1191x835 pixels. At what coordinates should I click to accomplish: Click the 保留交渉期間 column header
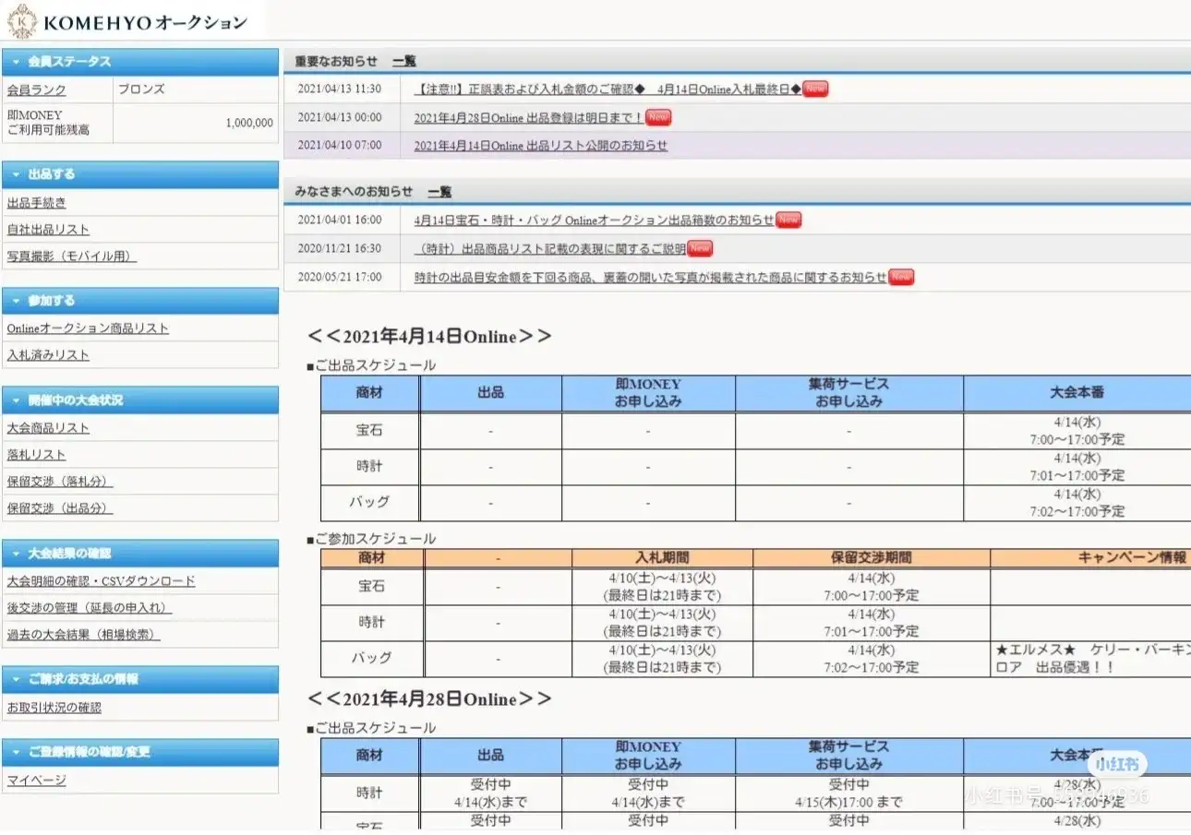click(872, 558)
